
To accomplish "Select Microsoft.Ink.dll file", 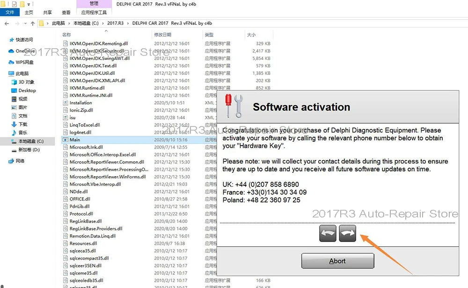I will (x=86, y=148).
